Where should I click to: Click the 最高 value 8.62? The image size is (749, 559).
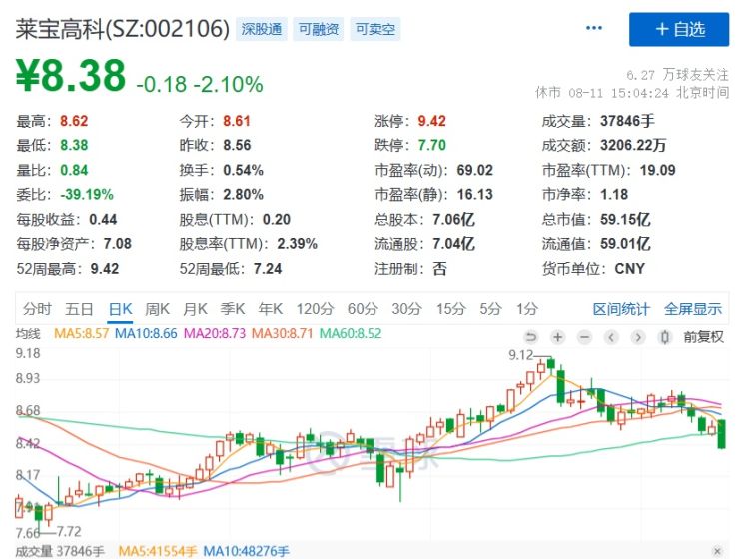point(74,121)
